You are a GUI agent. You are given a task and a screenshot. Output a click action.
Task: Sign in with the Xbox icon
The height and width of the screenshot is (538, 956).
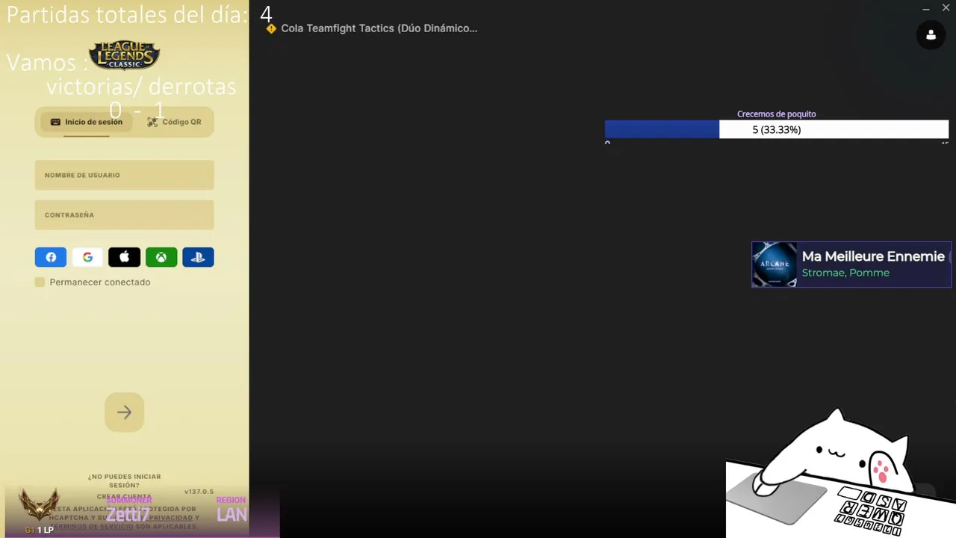(x=161, y=257)
